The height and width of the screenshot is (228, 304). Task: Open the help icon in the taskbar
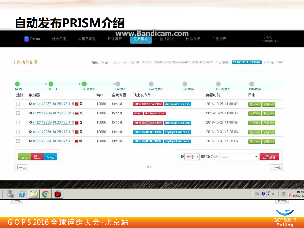[x=263, y=194]
